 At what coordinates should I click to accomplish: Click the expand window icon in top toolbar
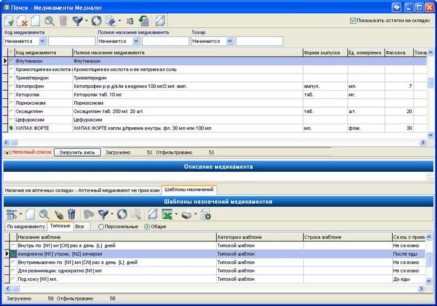pos(160,21)
